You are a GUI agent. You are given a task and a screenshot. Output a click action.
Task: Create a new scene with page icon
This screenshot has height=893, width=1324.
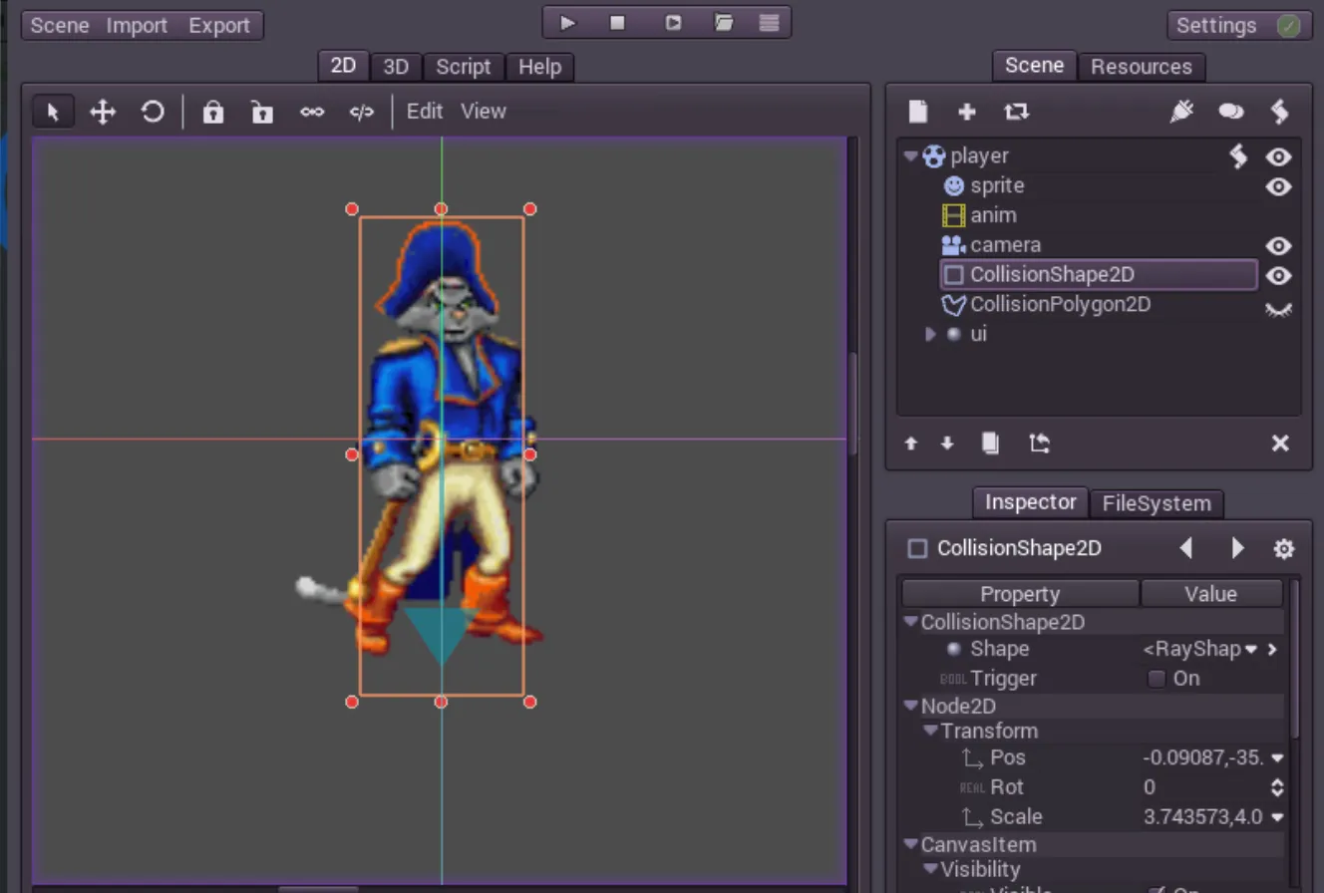point(918,112)
